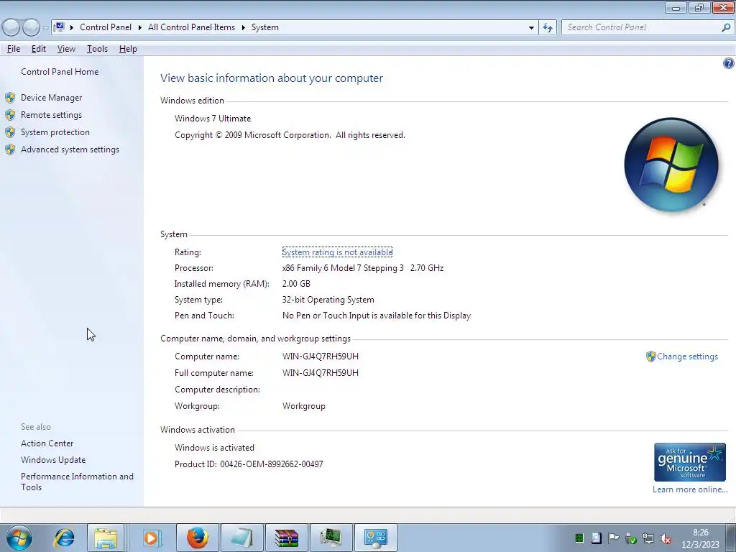Expand arrow after Control Panel breadcrumb
This screenshot has width=736, height=552.
pos(140,28)
